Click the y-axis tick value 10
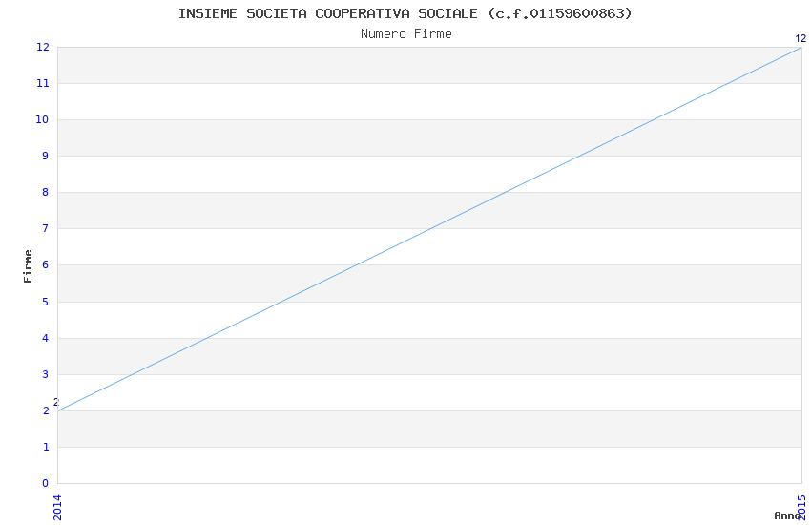Viewport: 811px width, 525px height. [42, 119]
